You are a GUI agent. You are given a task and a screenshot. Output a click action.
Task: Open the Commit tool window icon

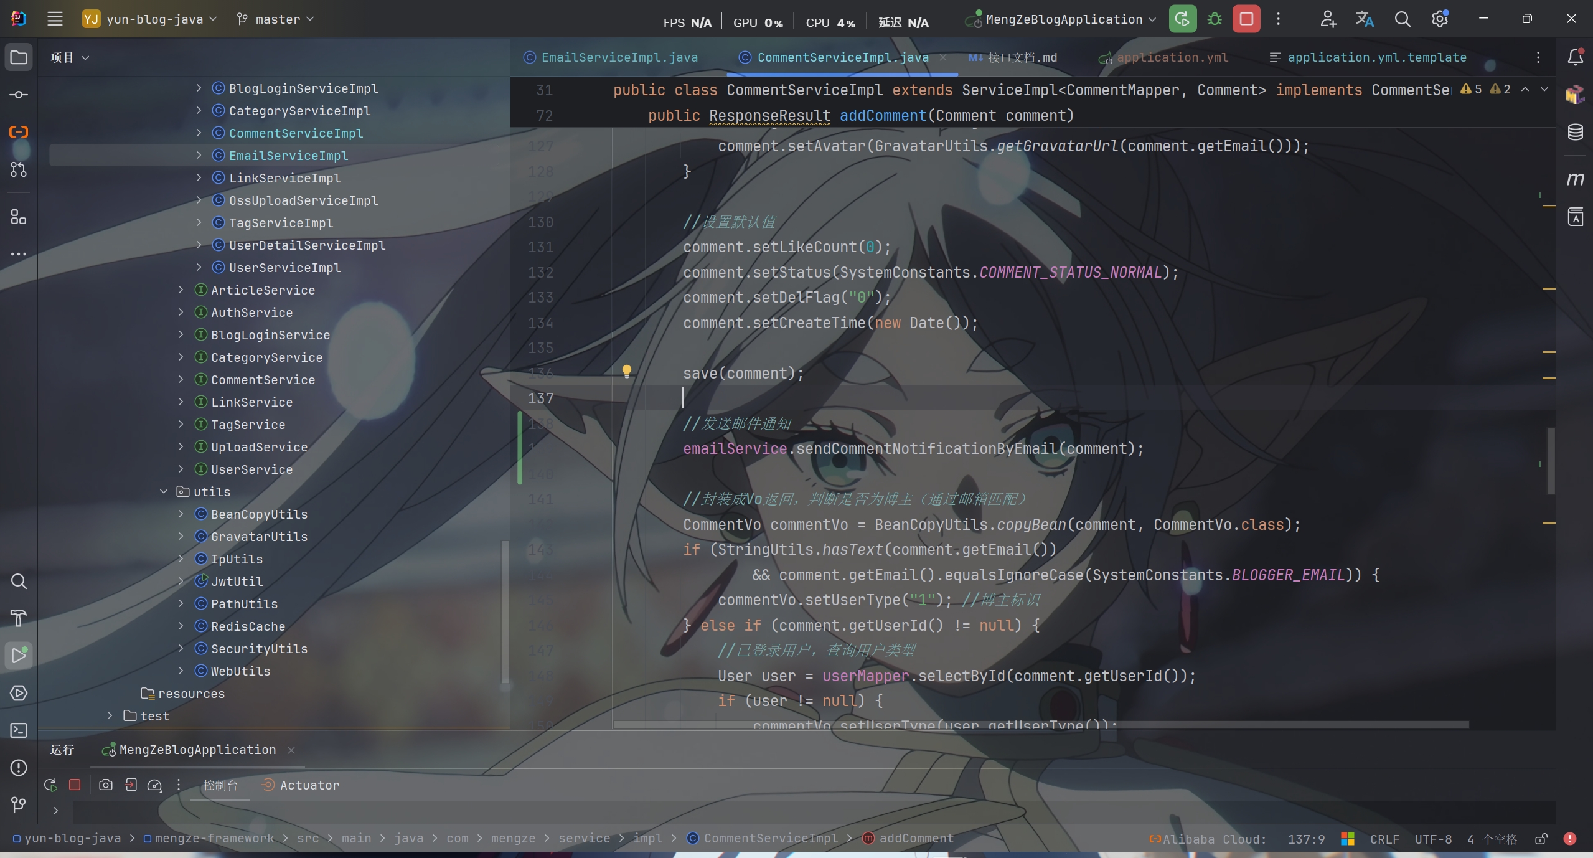(x=19, y=95)
